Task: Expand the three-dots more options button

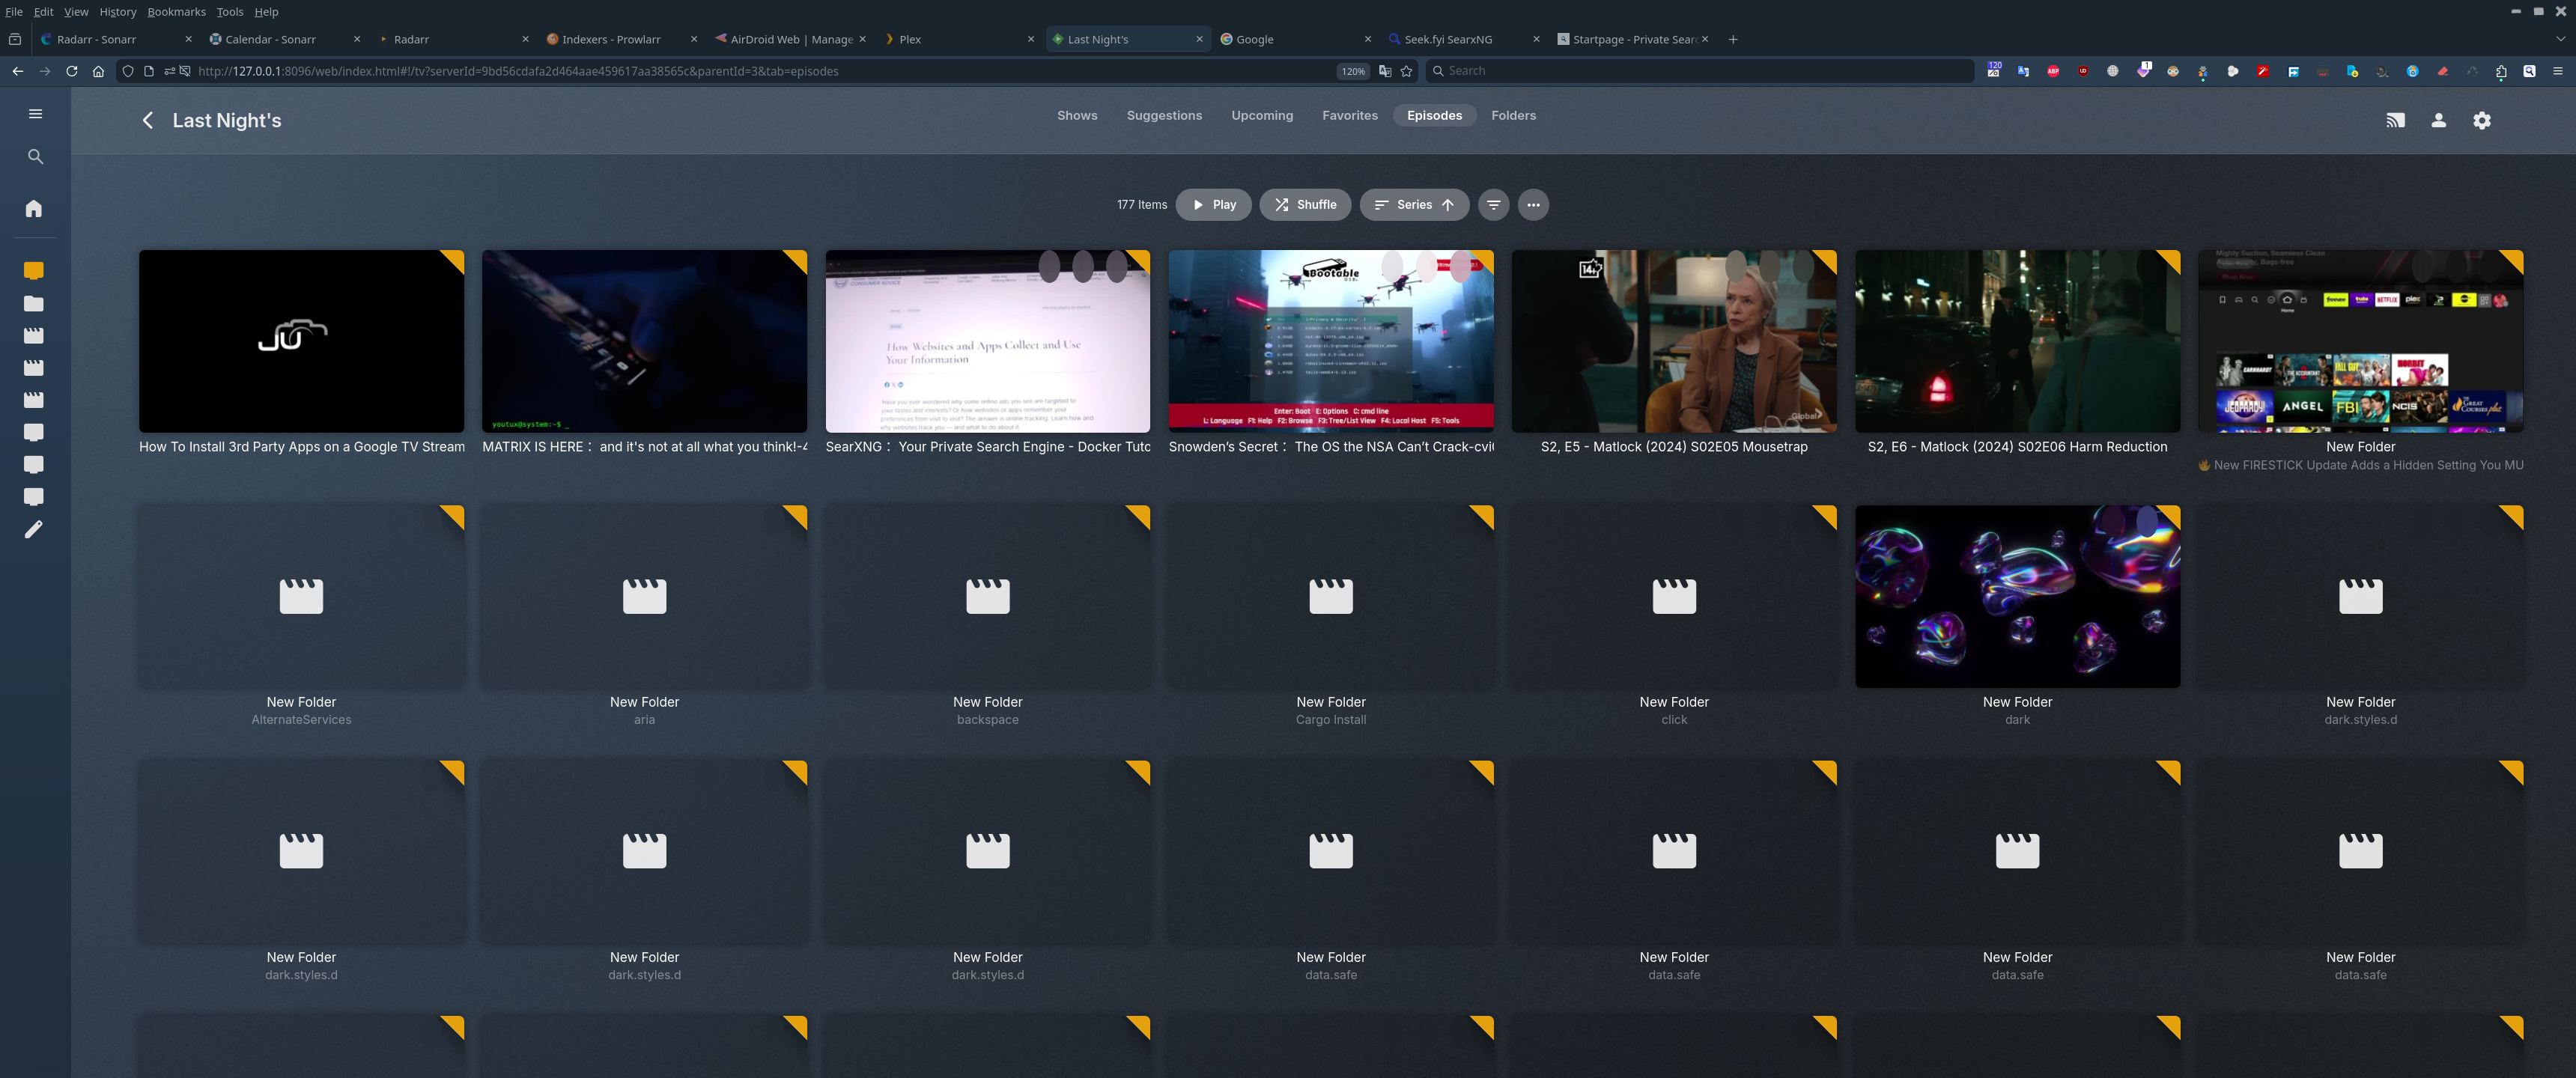Action: (1533, 205)
